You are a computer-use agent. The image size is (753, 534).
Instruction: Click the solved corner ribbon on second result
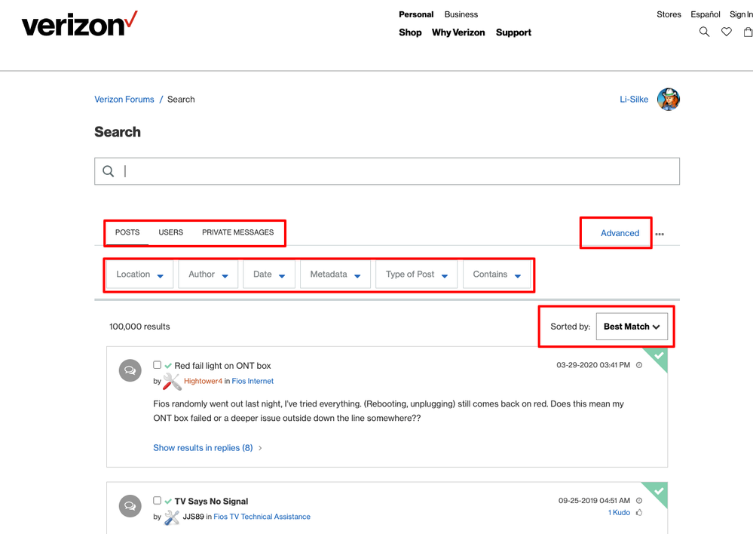[x=657, y=493]
